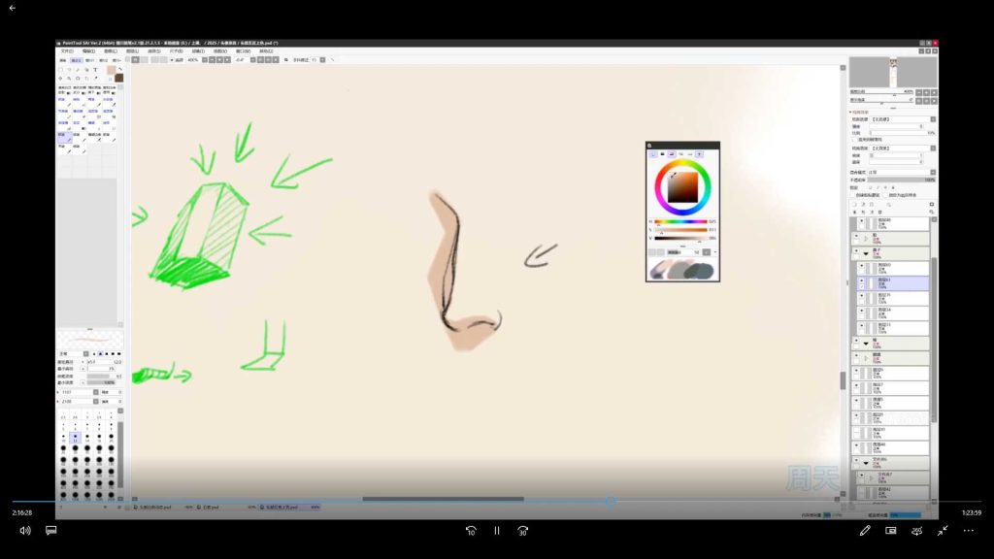Pick a color inside the color wheel square
The width and height of the screenshot is (994, 559).
point(682,185)
